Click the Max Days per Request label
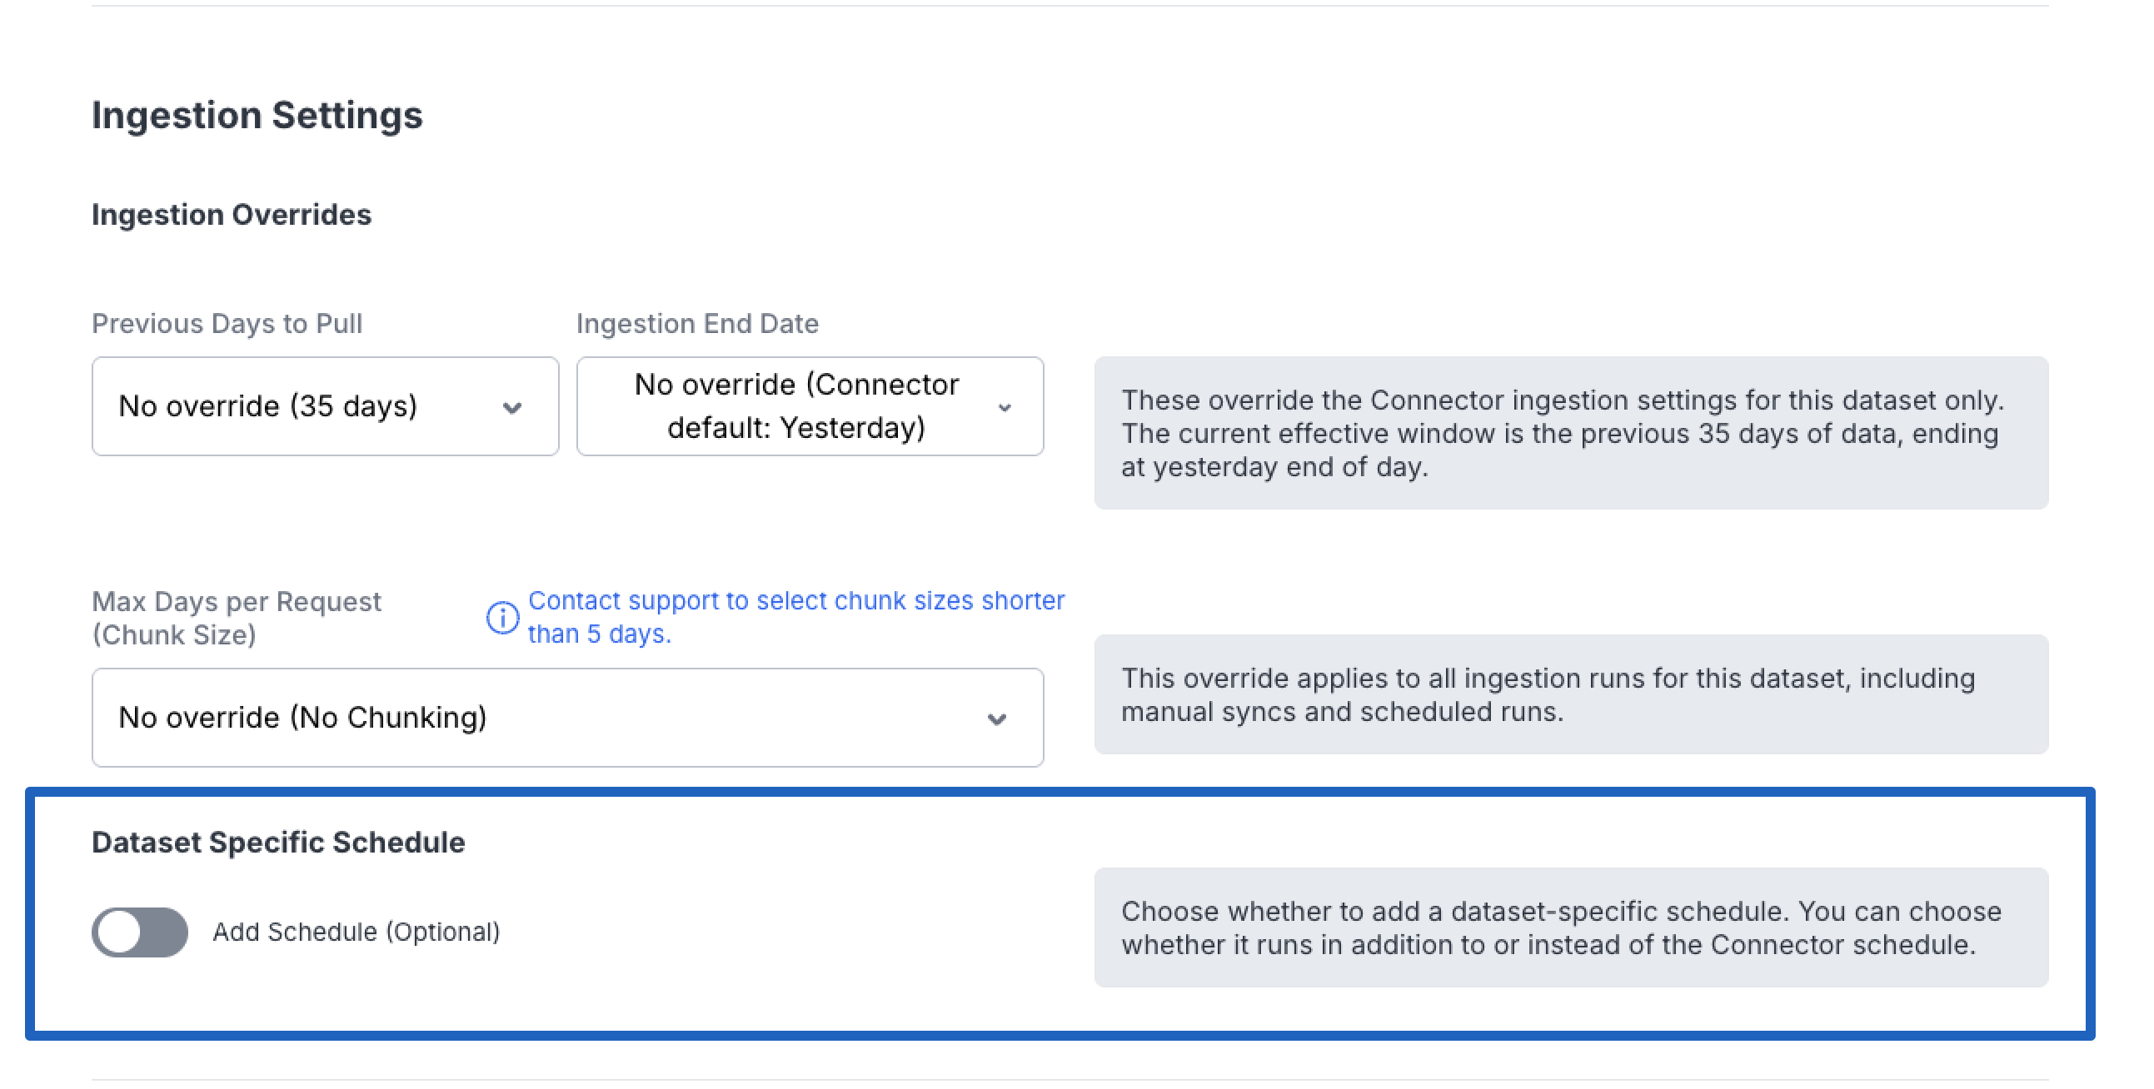Screen dimensions: 2154x1089 tap(236, 618)
